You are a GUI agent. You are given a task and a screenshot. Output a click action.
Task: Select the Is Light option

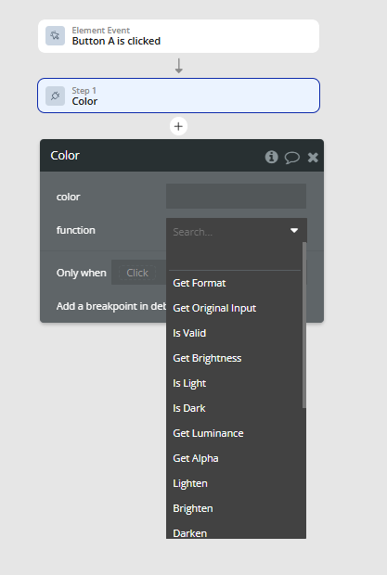(189, 383)
